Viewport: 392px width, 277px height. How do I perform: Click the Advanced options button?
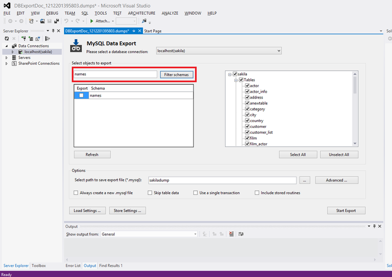(x=337, y=180)
